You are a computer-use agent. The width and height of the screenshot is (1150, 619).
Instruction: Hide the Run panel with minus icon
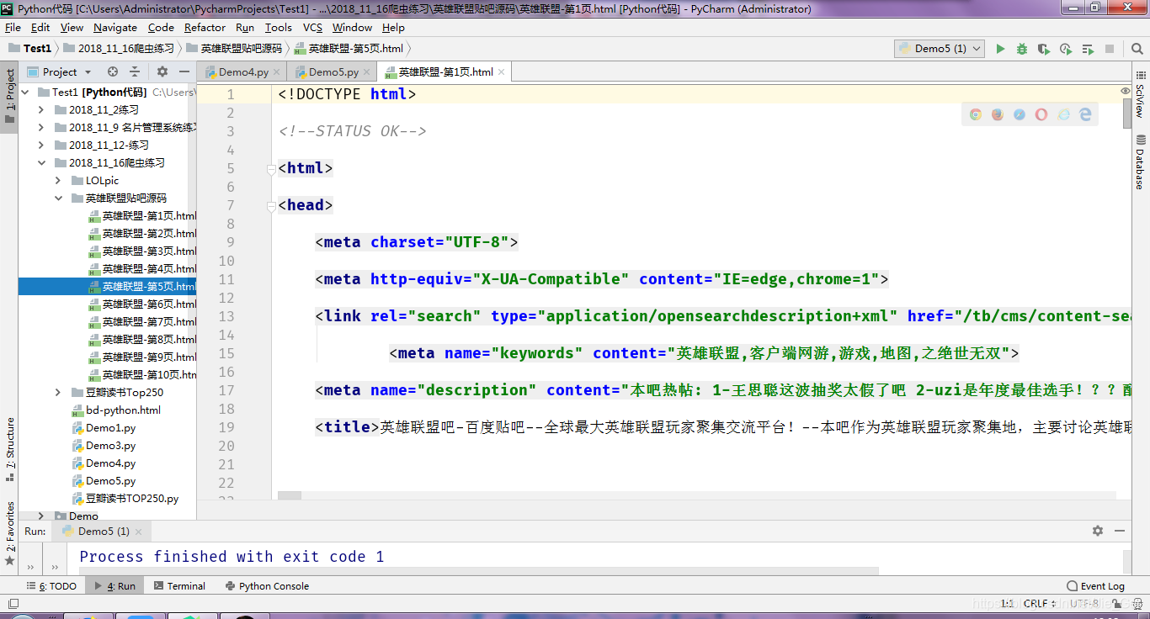pos(1120,531)
